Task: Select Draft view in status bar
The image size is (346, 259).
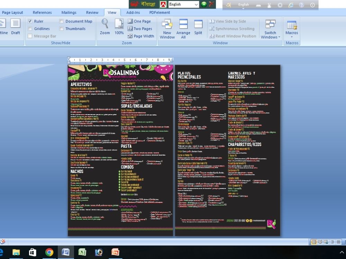Action: pyautogui.click(x=338, y=242)
